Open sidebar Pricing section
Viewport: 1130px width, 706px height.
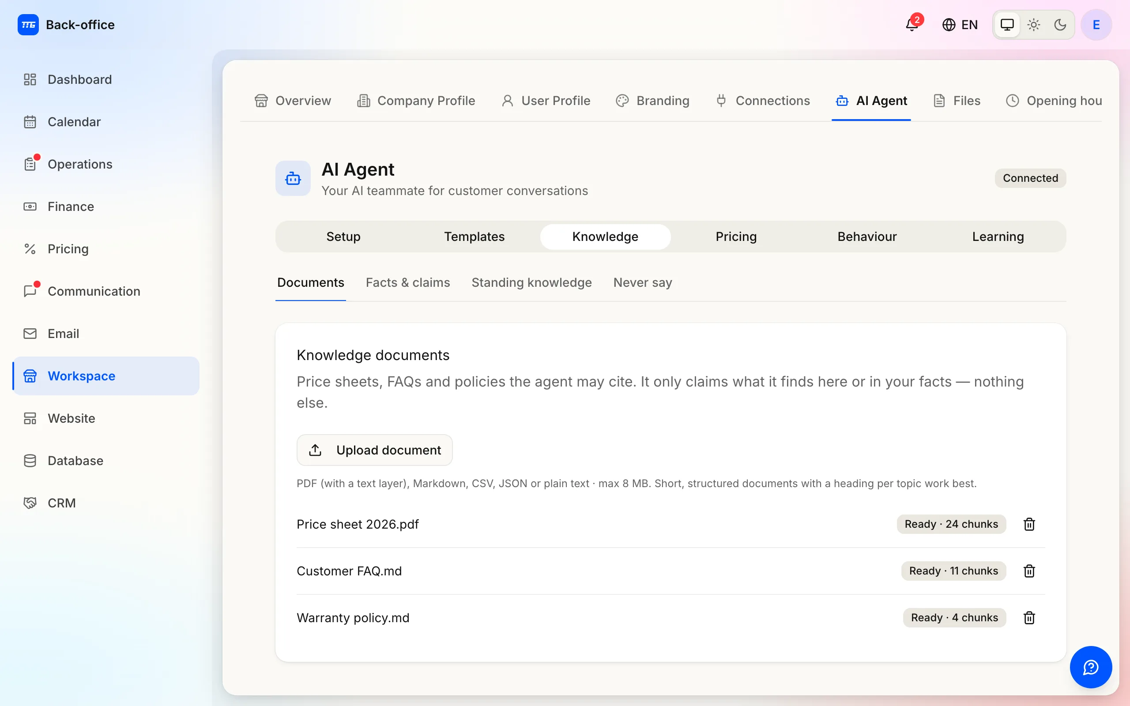(x=106, y=249)
